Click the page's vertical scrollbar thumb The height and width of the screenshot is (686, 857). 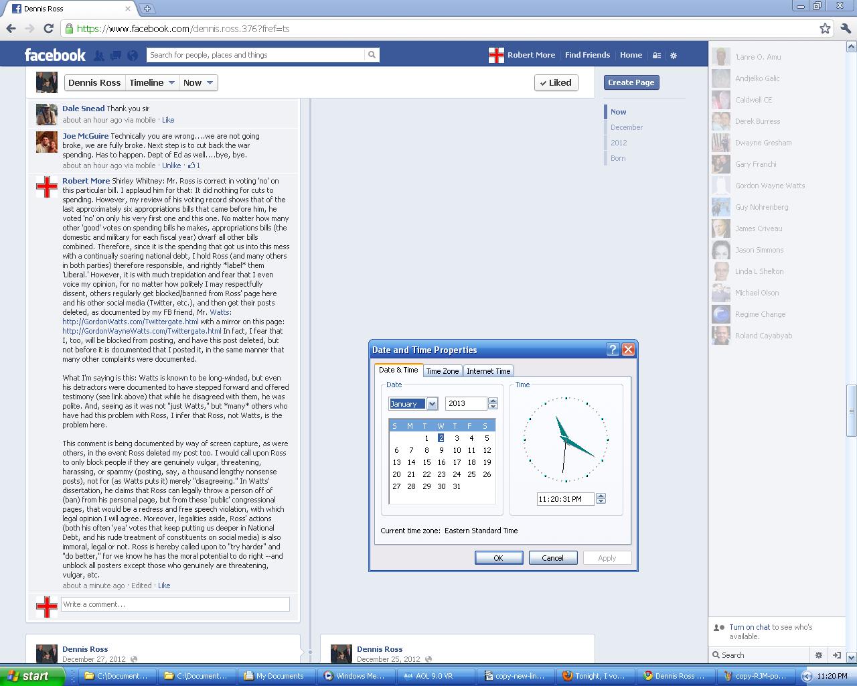click(851, 411)
